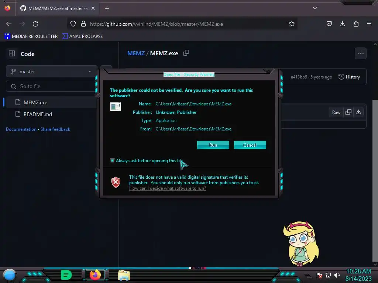Collapse the file tree side panel icon

12,53
